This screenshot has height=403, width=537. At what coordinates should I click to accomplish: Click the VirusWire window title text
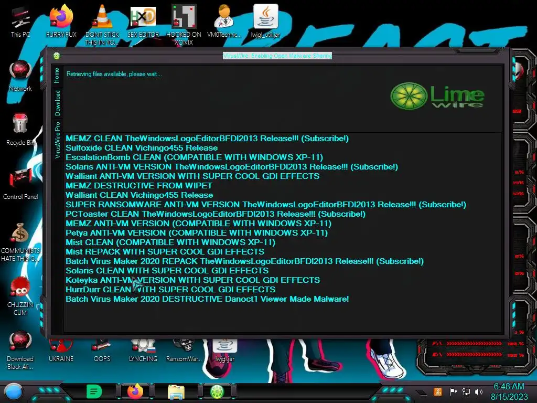tap(277, 56)
